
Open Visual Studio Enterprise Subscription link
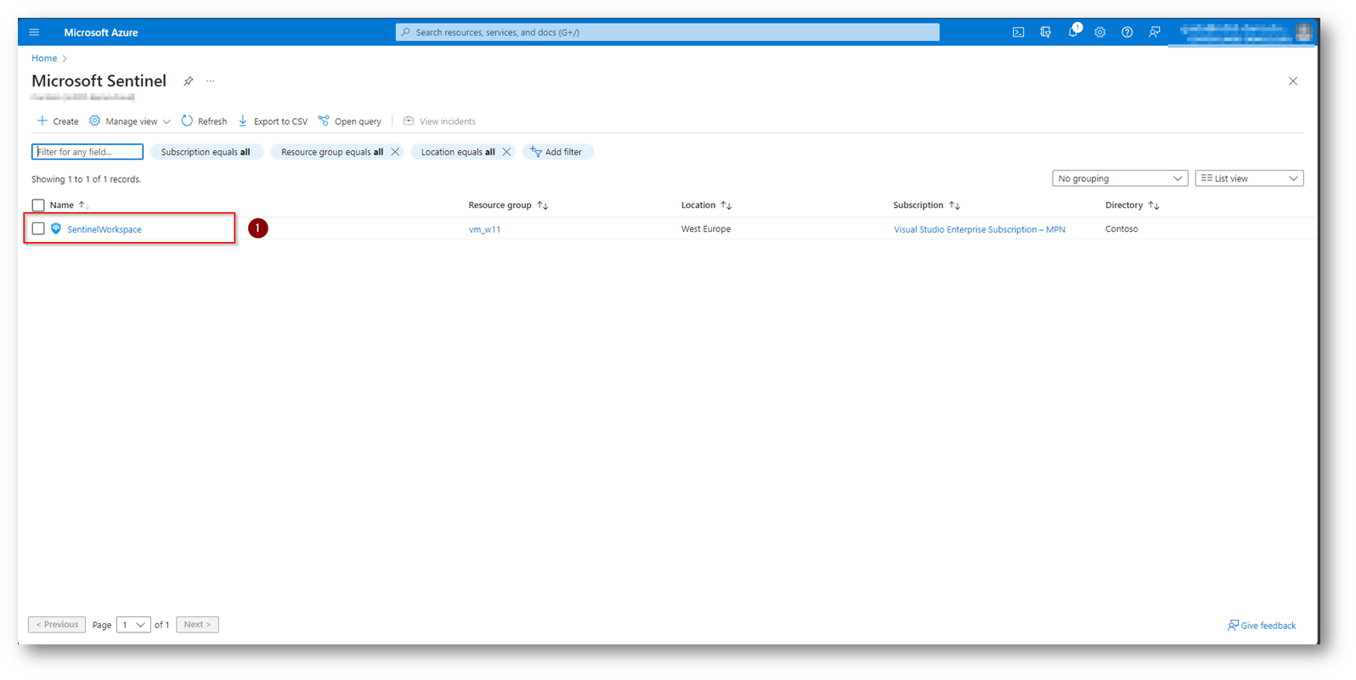pos(979,229)
